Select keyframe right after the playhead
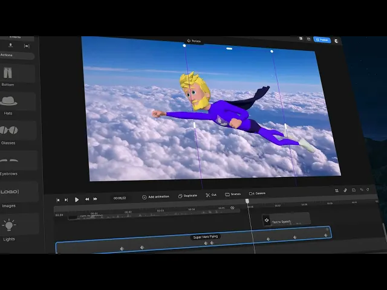The image size is (387, 290). [268, 239]
